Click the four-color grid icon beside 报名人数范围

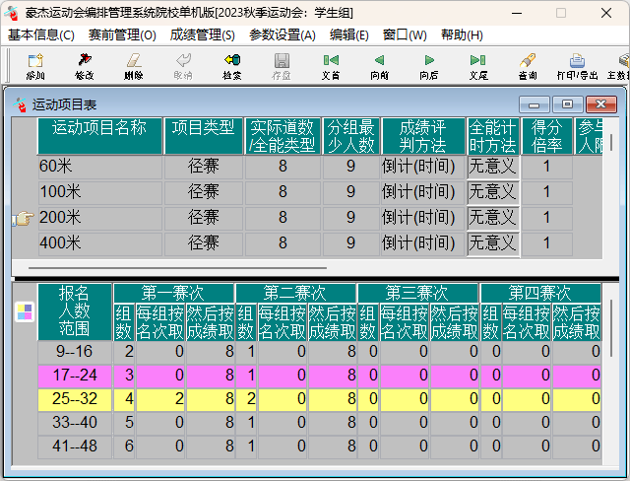25,312
